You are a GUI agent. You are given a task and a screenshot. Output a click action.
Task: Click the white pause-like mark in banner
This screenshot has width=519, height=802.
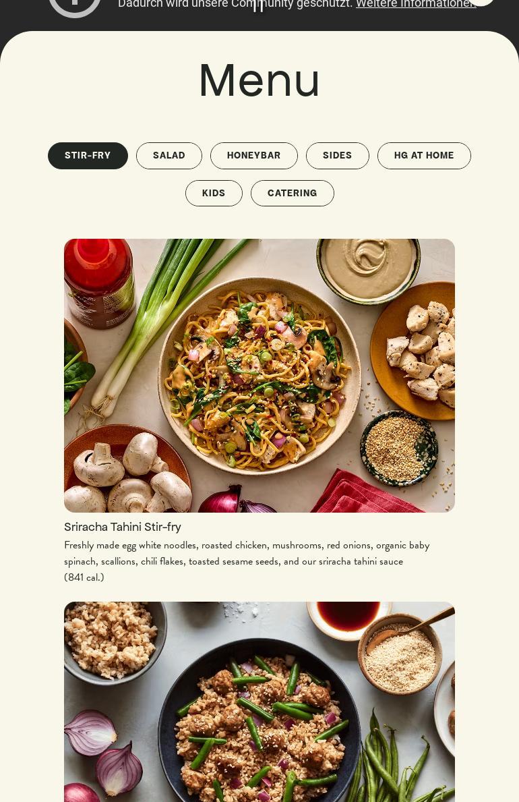[x=259, y=5]
